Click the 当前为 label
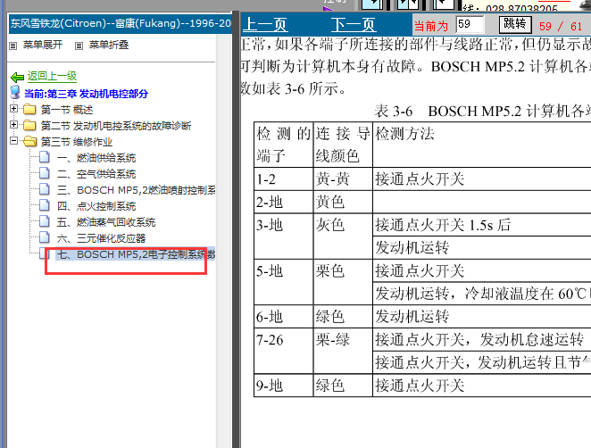This screenshot has width=591, height=448. click(x=431, y=26)
